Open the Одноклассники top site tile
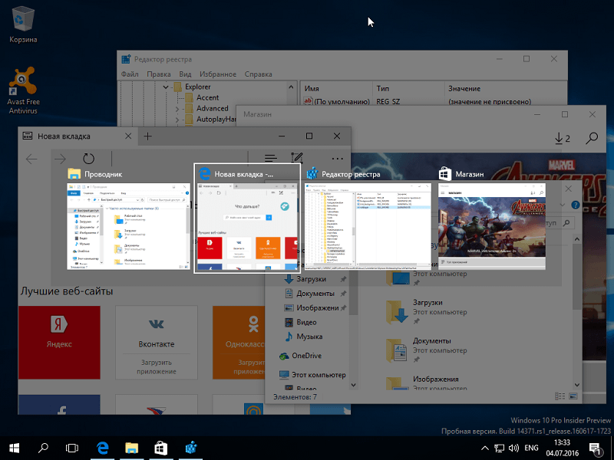Screen dimensions: 614x460 [239, 343]
